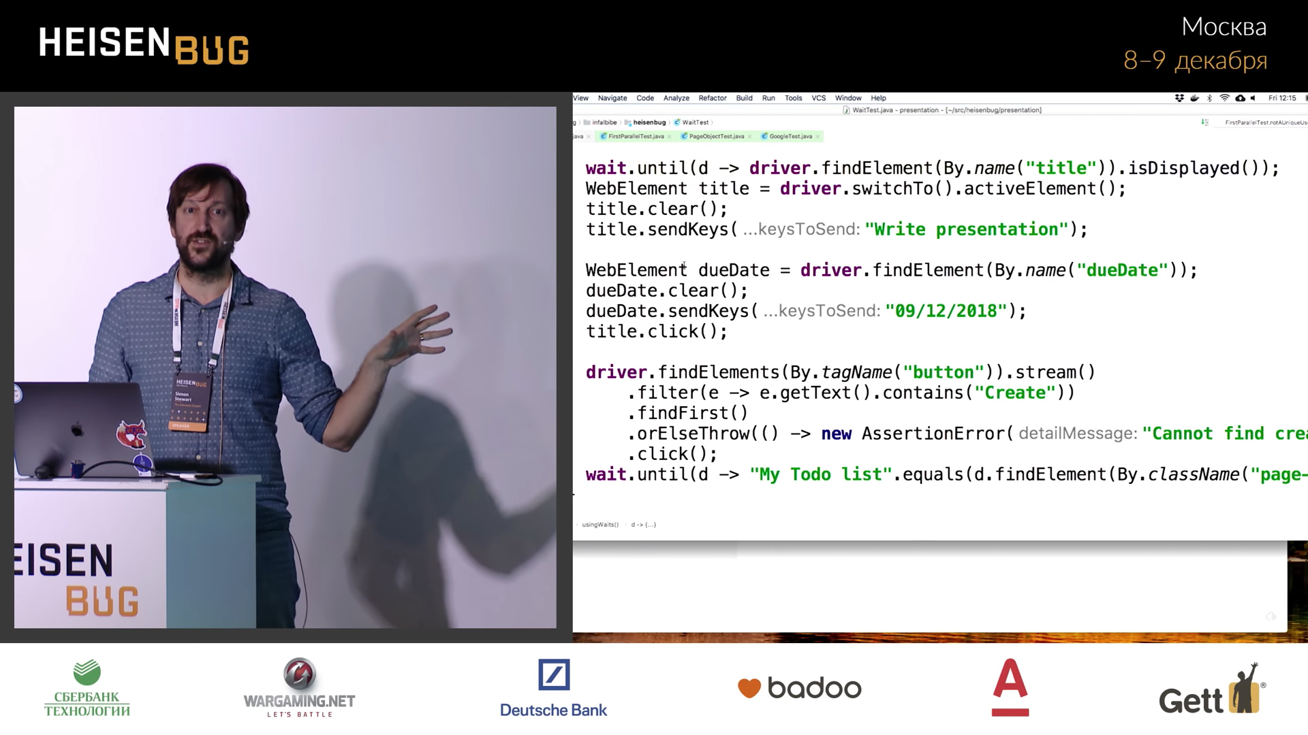
Task: Click the Window menu option
Action: coord(848,98)
